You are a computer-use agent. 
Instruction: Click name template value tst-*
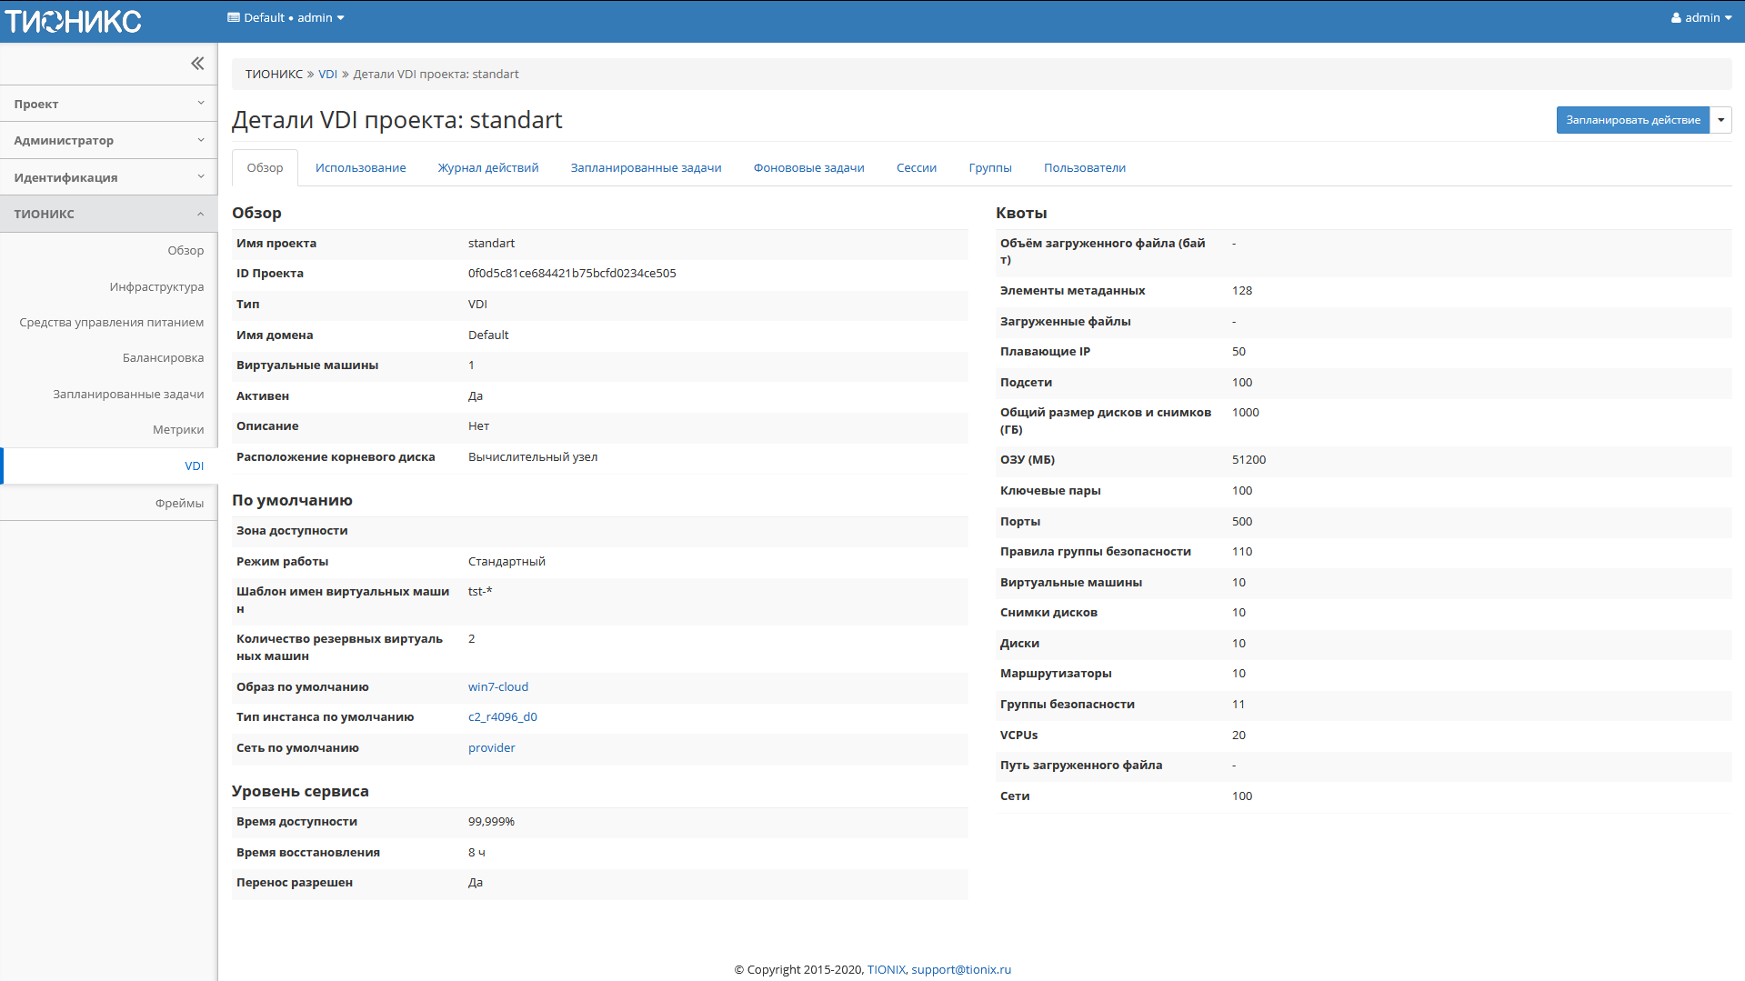click(x=480, y=591)
